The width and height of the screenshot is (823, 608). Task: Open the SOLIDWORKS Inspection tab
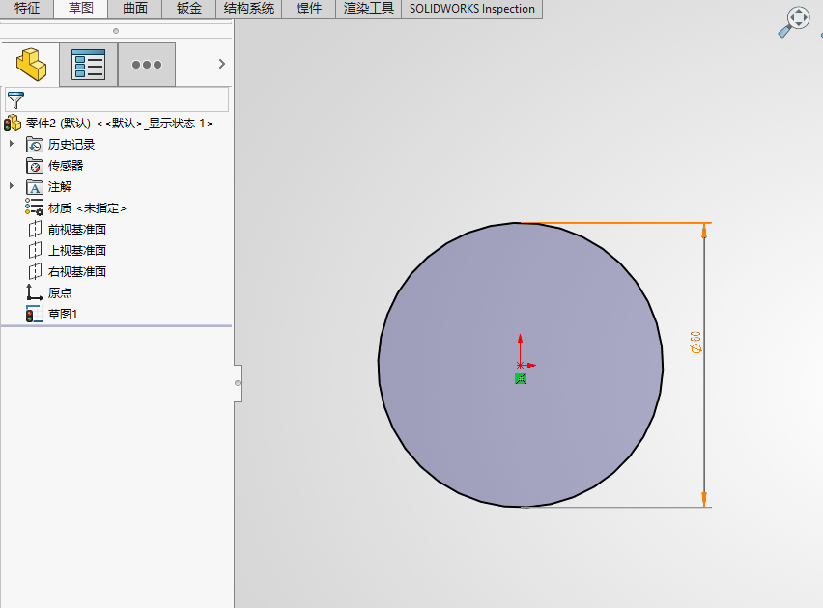[x=471, y=9]
